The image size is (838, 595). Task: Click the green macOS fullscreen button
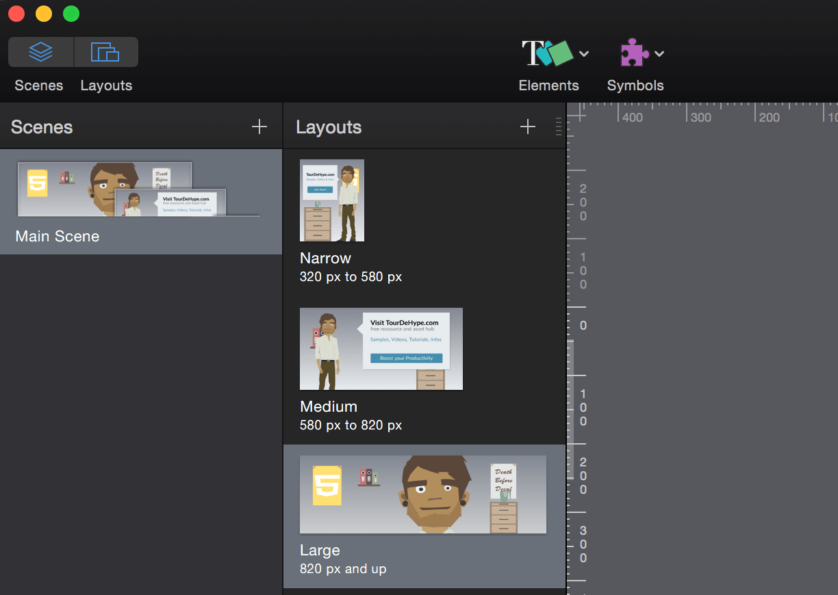(71, 14)
